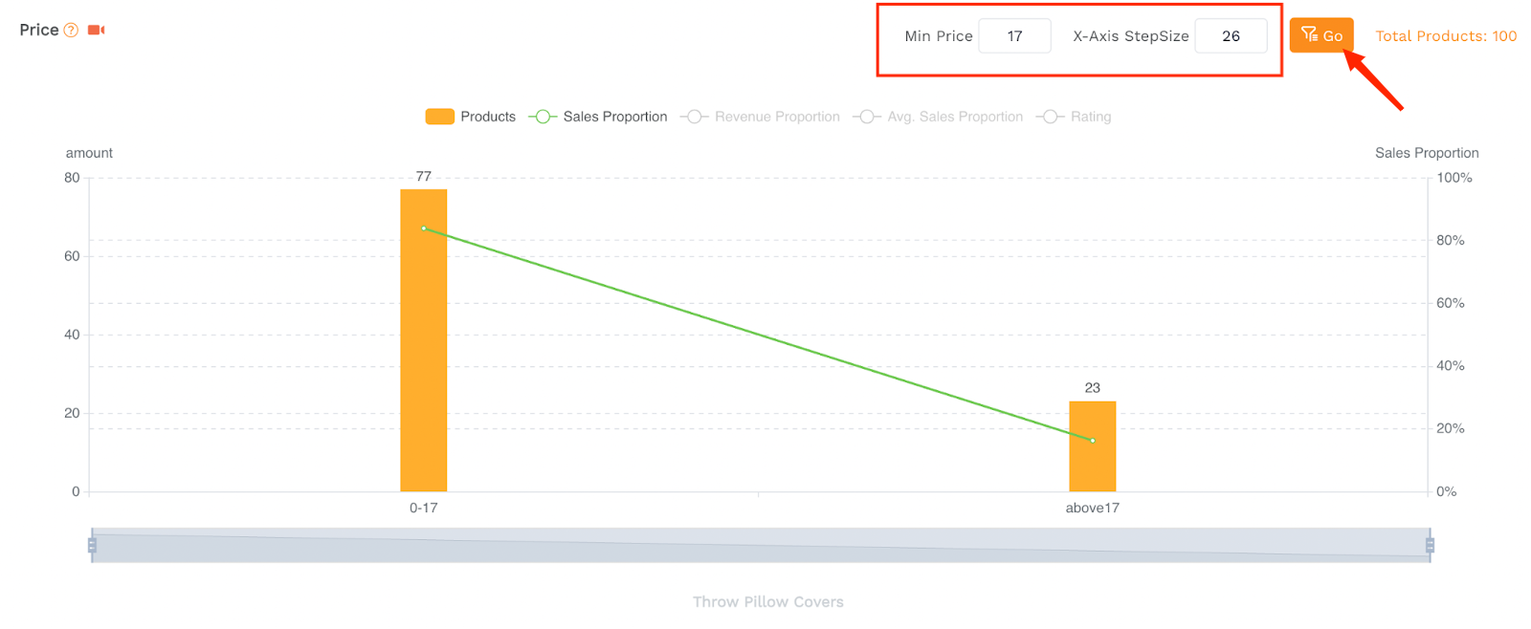Click the filter icon on Go button

pyautogui.click(x=1309, y=35)
